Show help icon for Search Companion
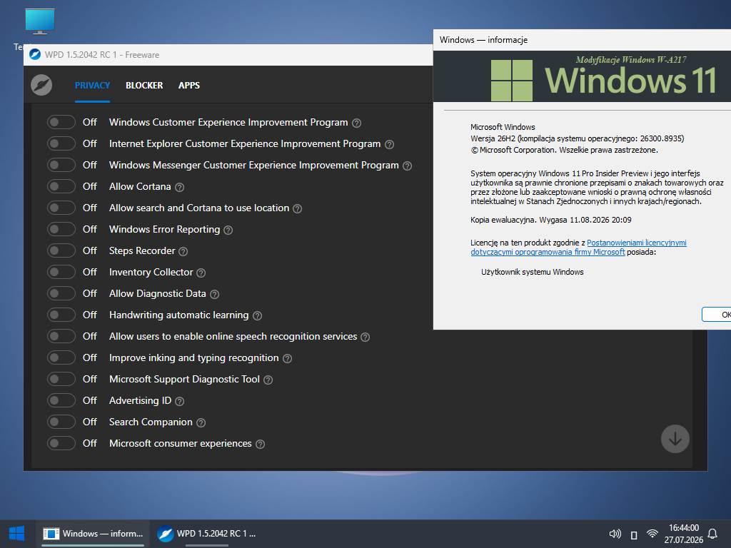 coord(201,422)
